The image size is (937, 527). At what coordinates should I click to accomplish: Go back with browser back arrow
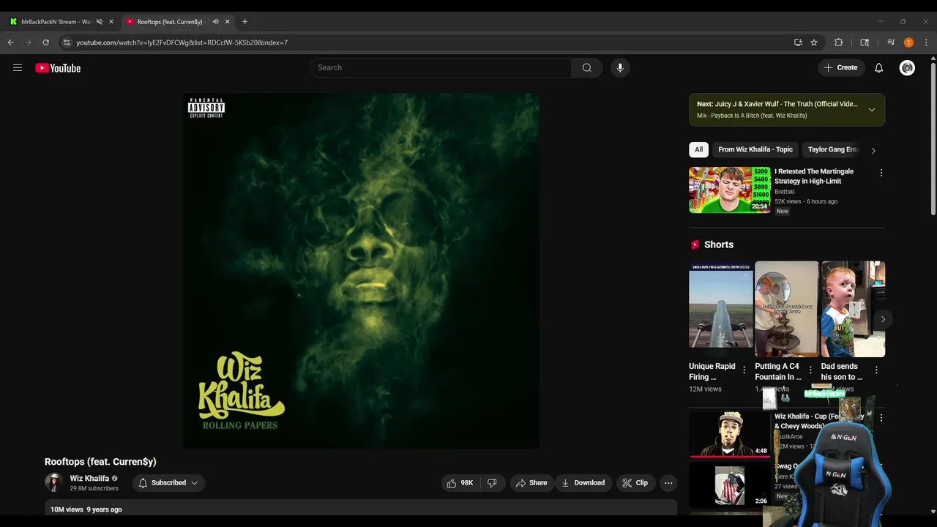click(x=10, y=42)
